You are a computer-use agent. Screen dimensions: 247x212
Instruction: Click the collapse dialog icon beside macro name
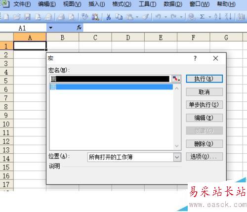[x=176, y=79]
